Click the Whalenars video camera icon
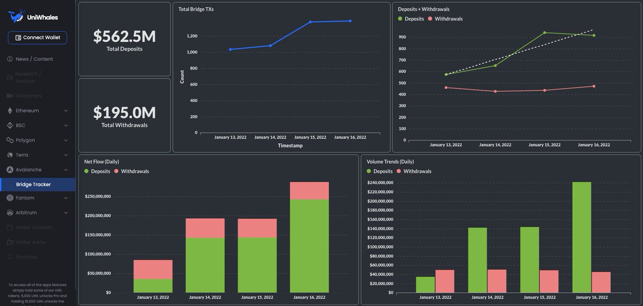The height and width of the screenshot is (306, 643). 10,96
